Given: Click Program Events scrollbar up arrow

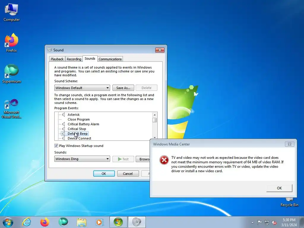Looking at the screenshot, I should coord(154,115).
